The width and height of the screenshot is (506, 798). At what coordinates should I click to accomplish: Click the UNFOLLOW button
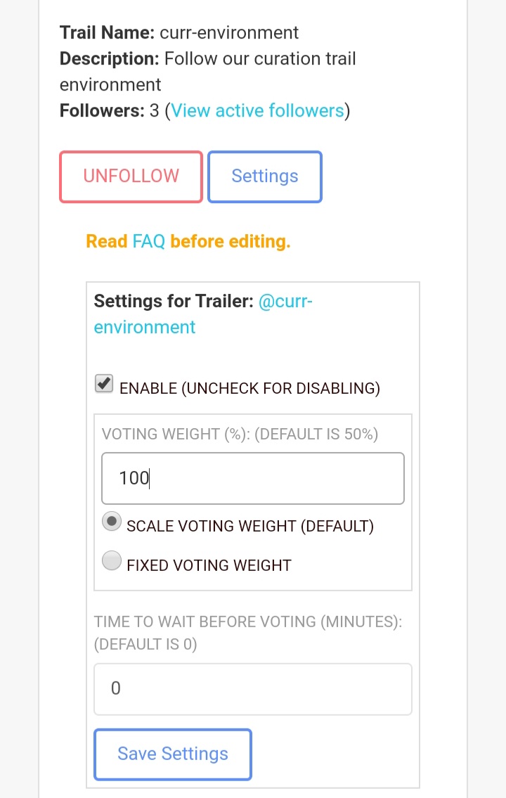point(131,176)
